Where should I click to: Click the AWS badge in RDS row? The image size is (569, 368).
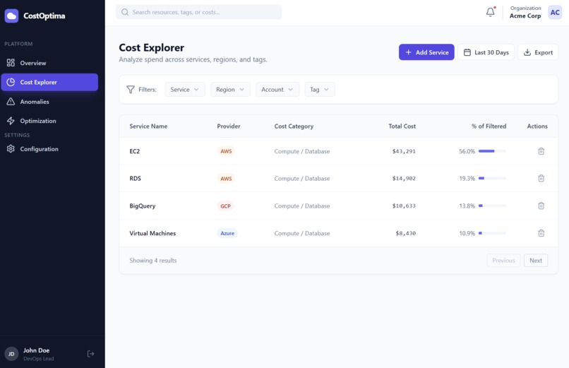[x=226, y=178]
